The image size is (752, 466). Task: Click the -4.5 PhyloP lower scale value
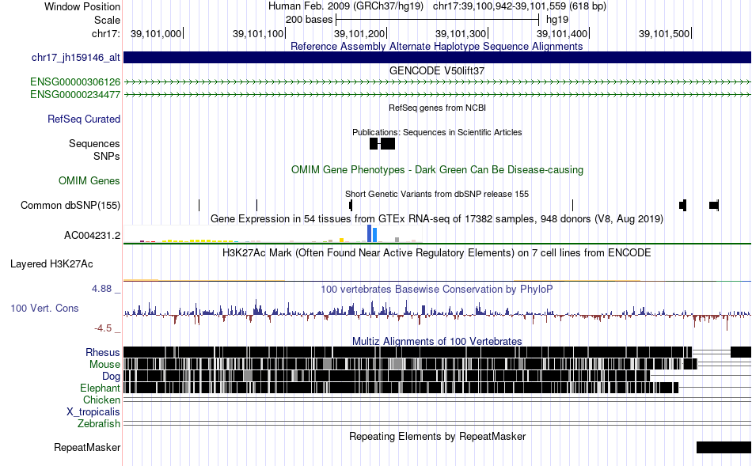[x=103, y=328]
